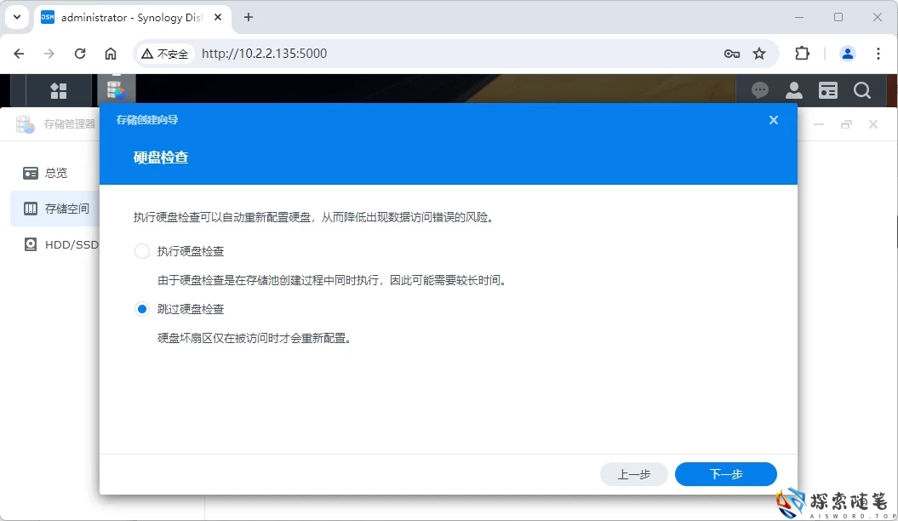Switch to the administrator Synology browser tab
This screenshot has height=521, width=898.
point(128,17)
